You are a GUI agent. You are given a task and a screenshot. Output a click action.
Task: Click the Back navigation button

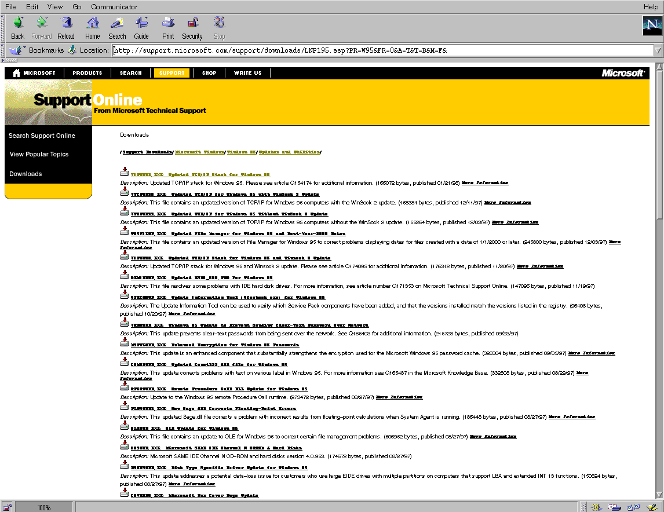[17, 27]
